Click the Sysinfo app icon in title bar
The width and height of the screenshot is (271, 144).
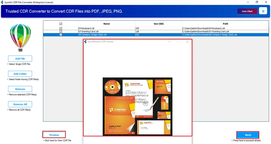click(2, 2)
